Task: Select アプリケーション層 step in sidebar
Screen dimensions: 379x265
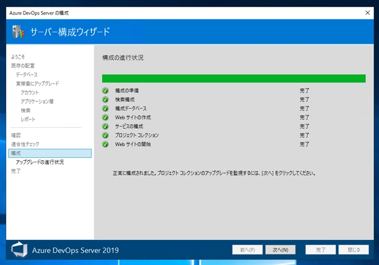Action: point(37,102)
